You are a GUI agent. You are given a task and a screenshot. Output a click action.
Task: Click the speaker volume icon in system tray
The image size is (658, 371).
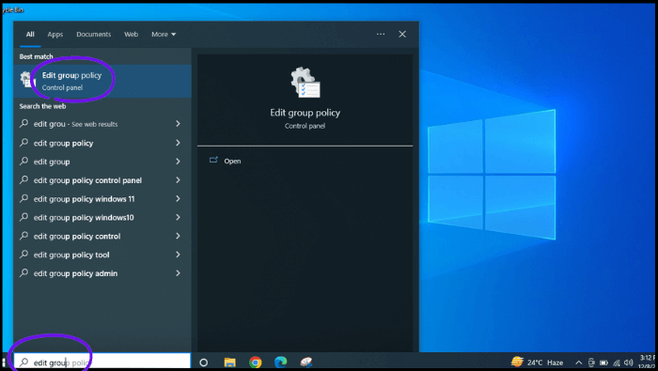[x=628, y=363]
